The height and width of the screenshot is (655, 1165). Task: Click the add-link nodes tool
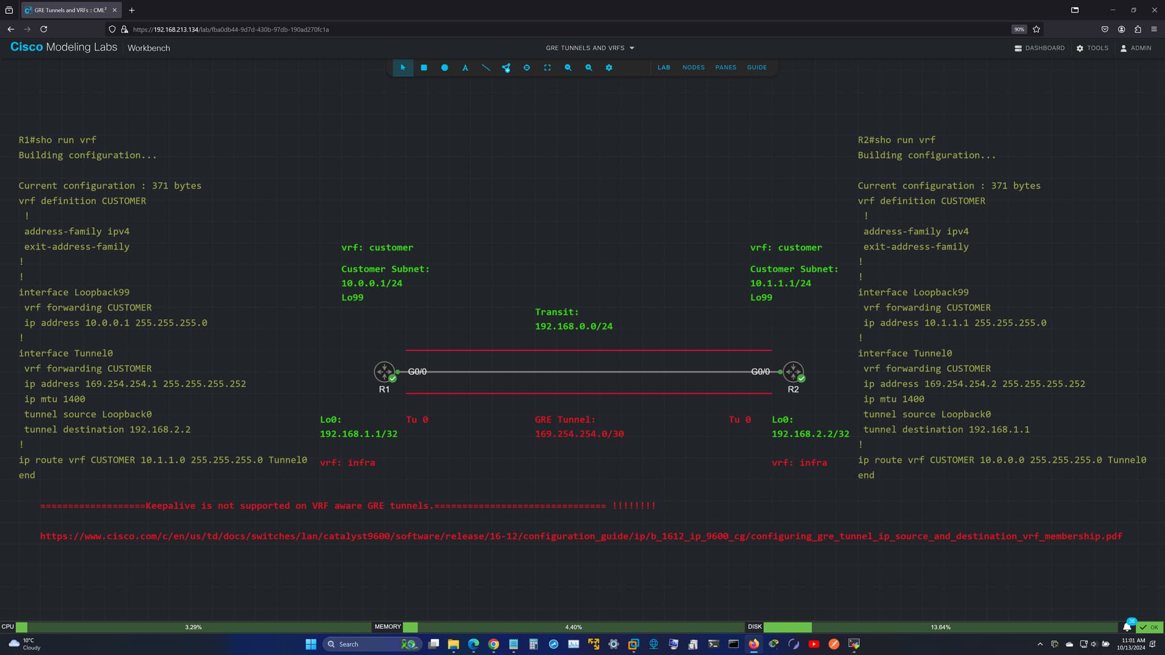point(506,67)
